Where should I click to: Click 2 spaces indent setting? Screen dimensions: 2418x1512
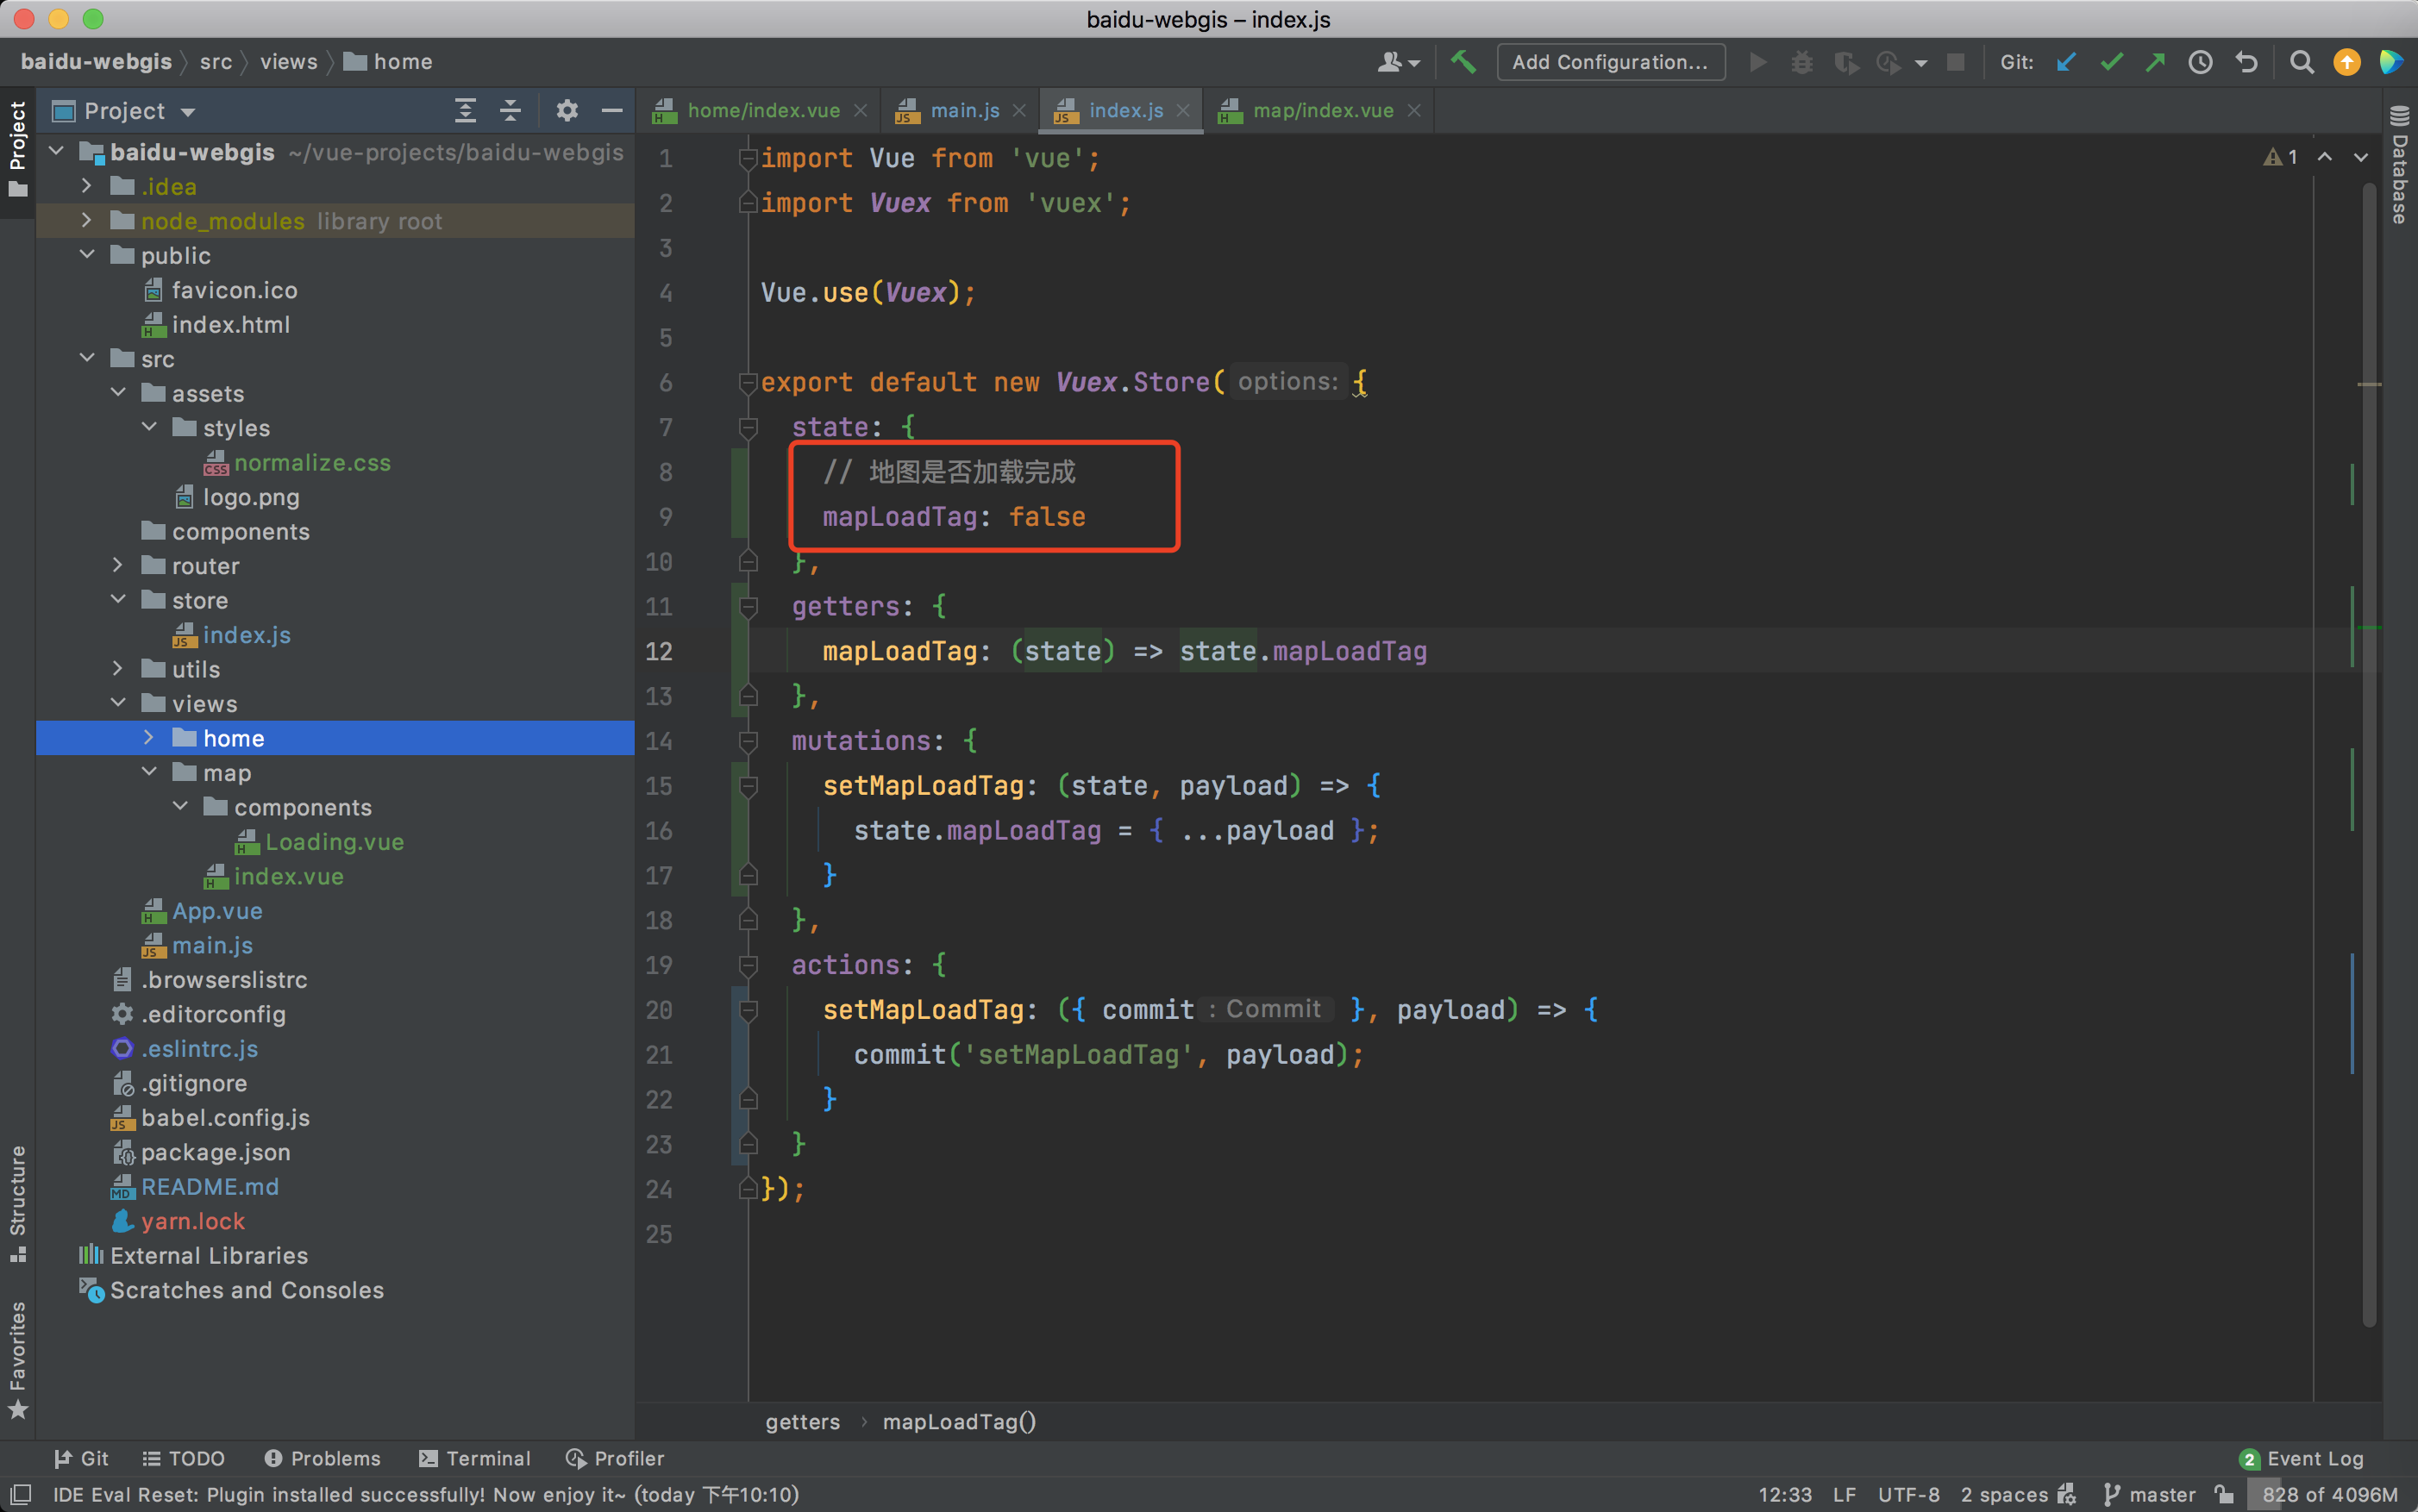tap(2005, 1494)
